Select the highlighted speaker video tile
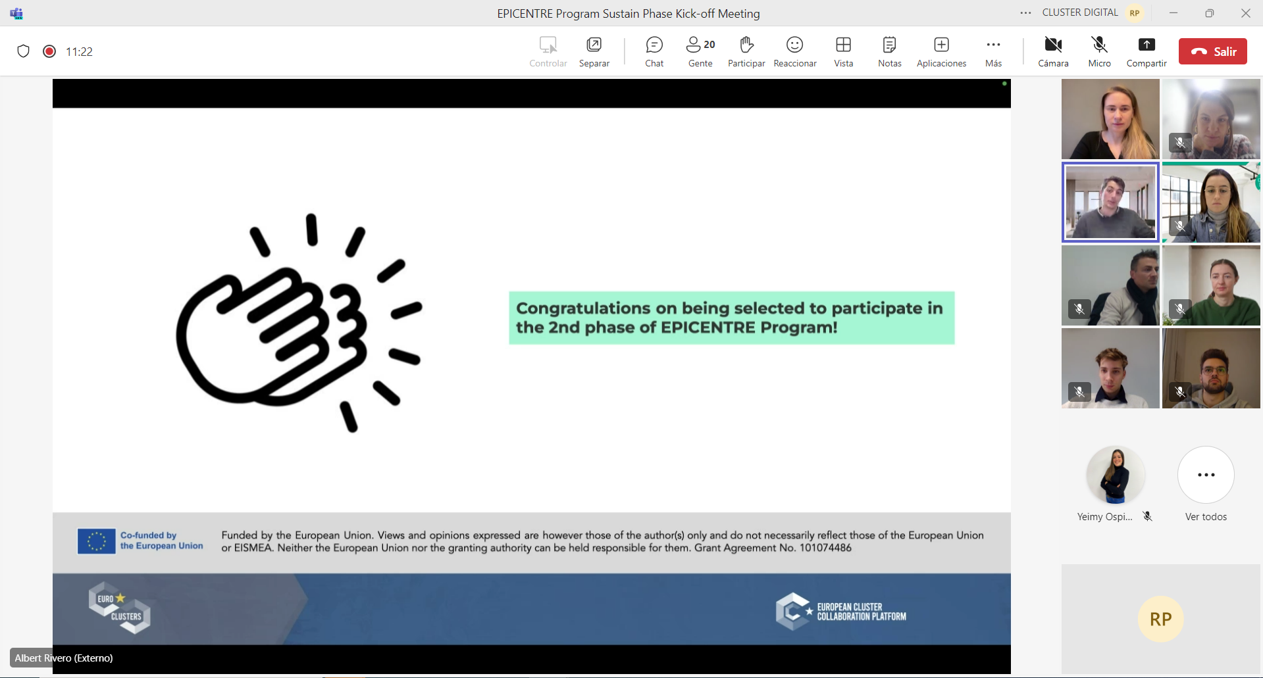 tap(1110, 202)
